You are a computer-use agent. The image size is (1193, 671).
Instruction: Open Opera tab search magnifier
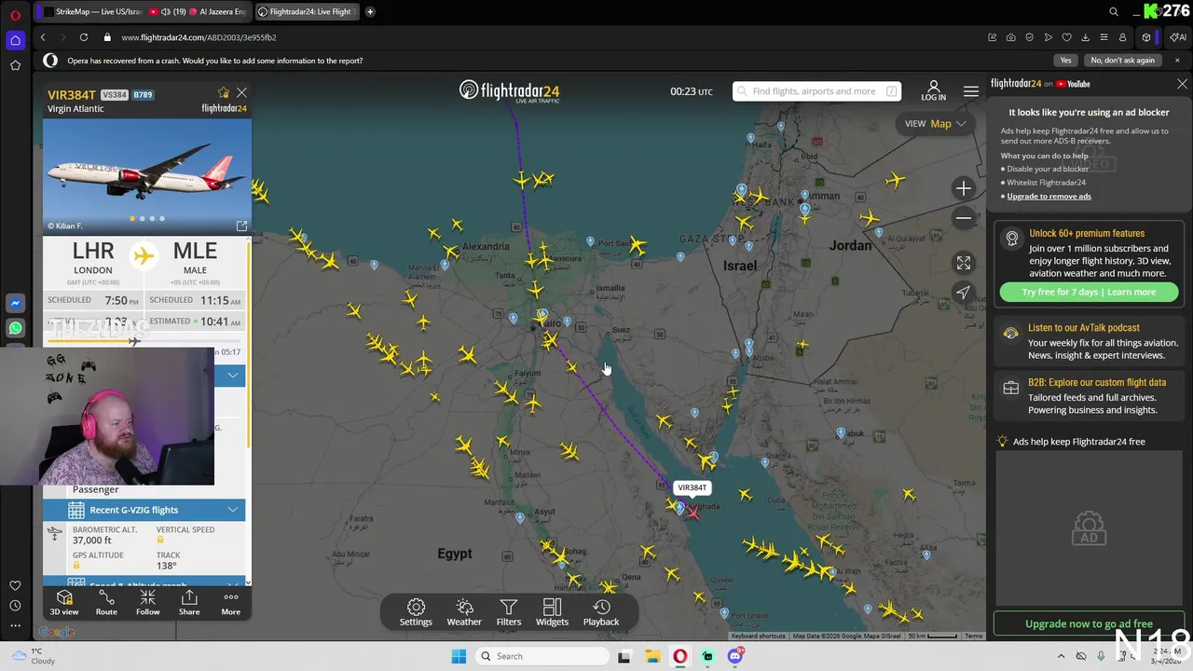point(1114,11)
